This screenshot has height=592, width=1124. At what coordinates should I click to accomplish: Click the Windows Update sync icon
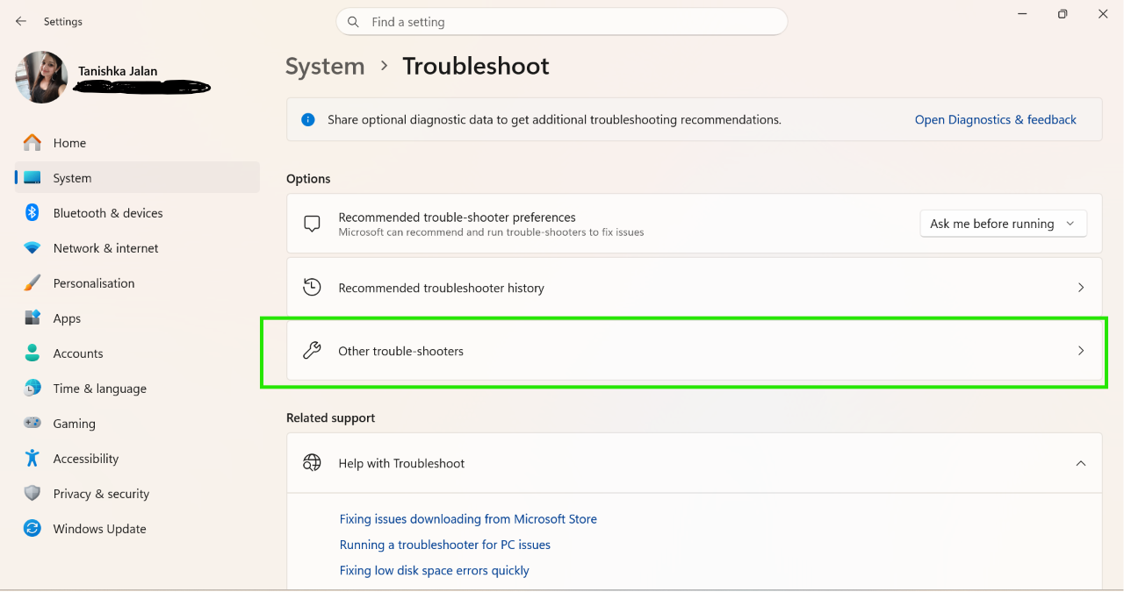point(32,528)
